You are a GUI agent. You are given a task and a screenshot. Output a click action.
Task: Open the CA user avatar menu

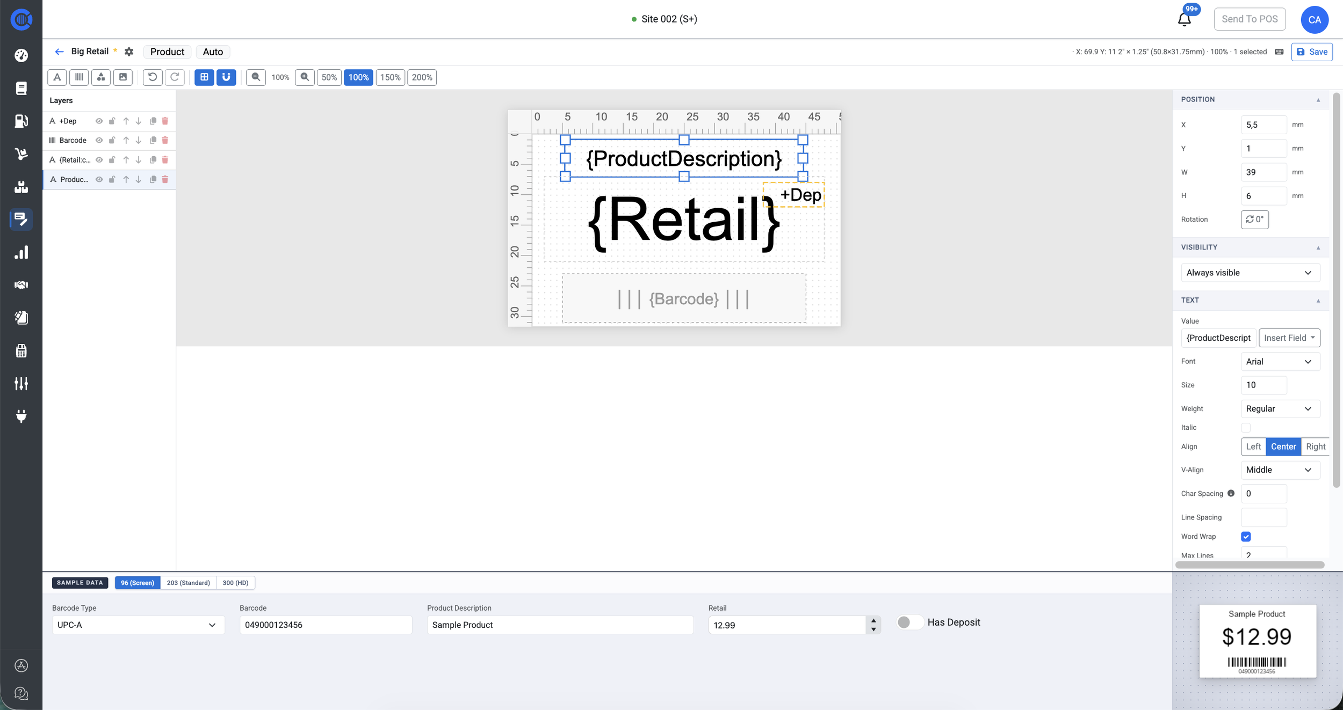coord(1315,20)
